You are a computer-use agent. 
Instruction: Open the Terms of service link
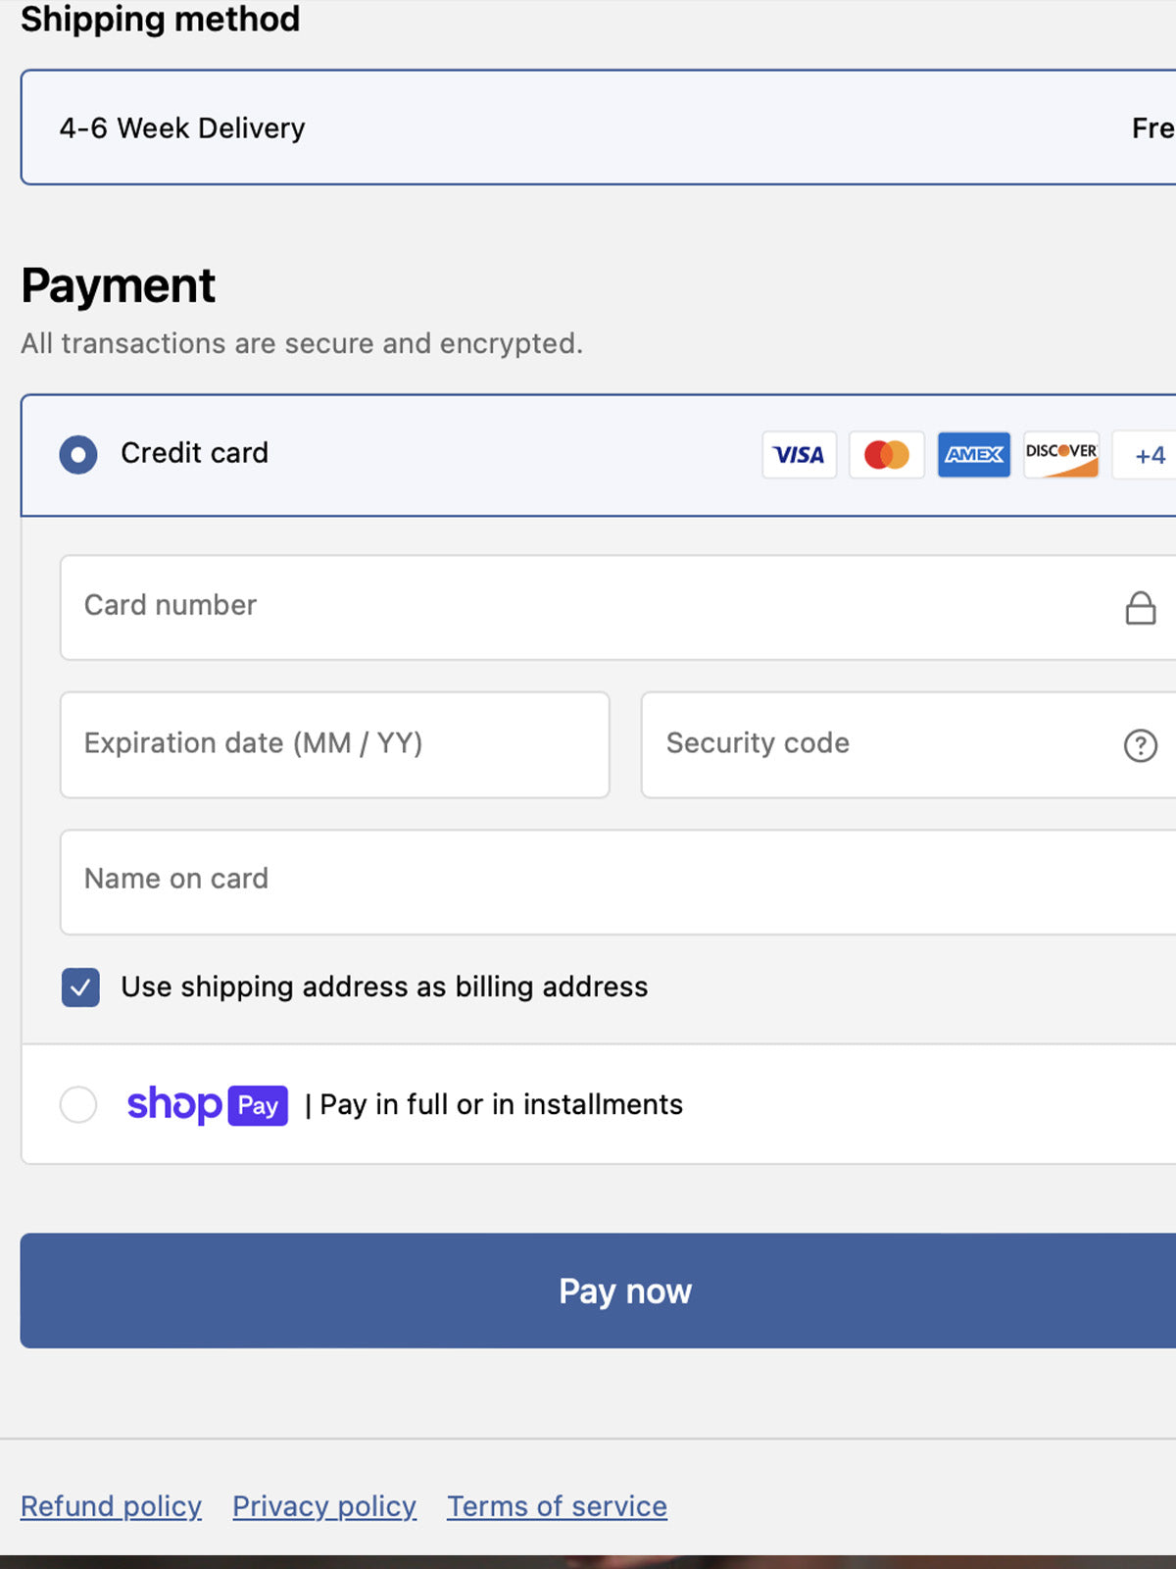click(x=557, y=1506)
